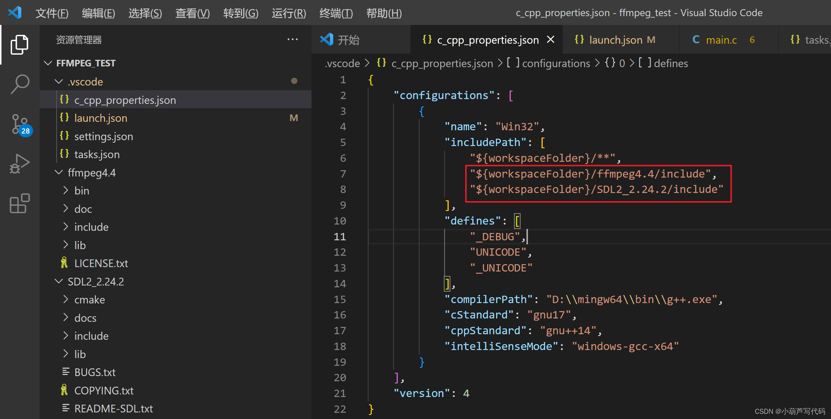Close the c_cpp_properties.json tab
Image resolution: width=831 pixels, height=419 pixels.
click(550, 40)
